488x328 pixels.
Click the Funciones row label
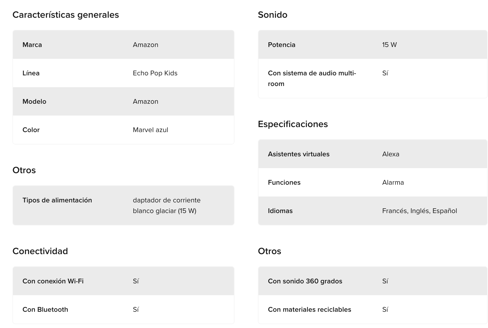(284, 182)
